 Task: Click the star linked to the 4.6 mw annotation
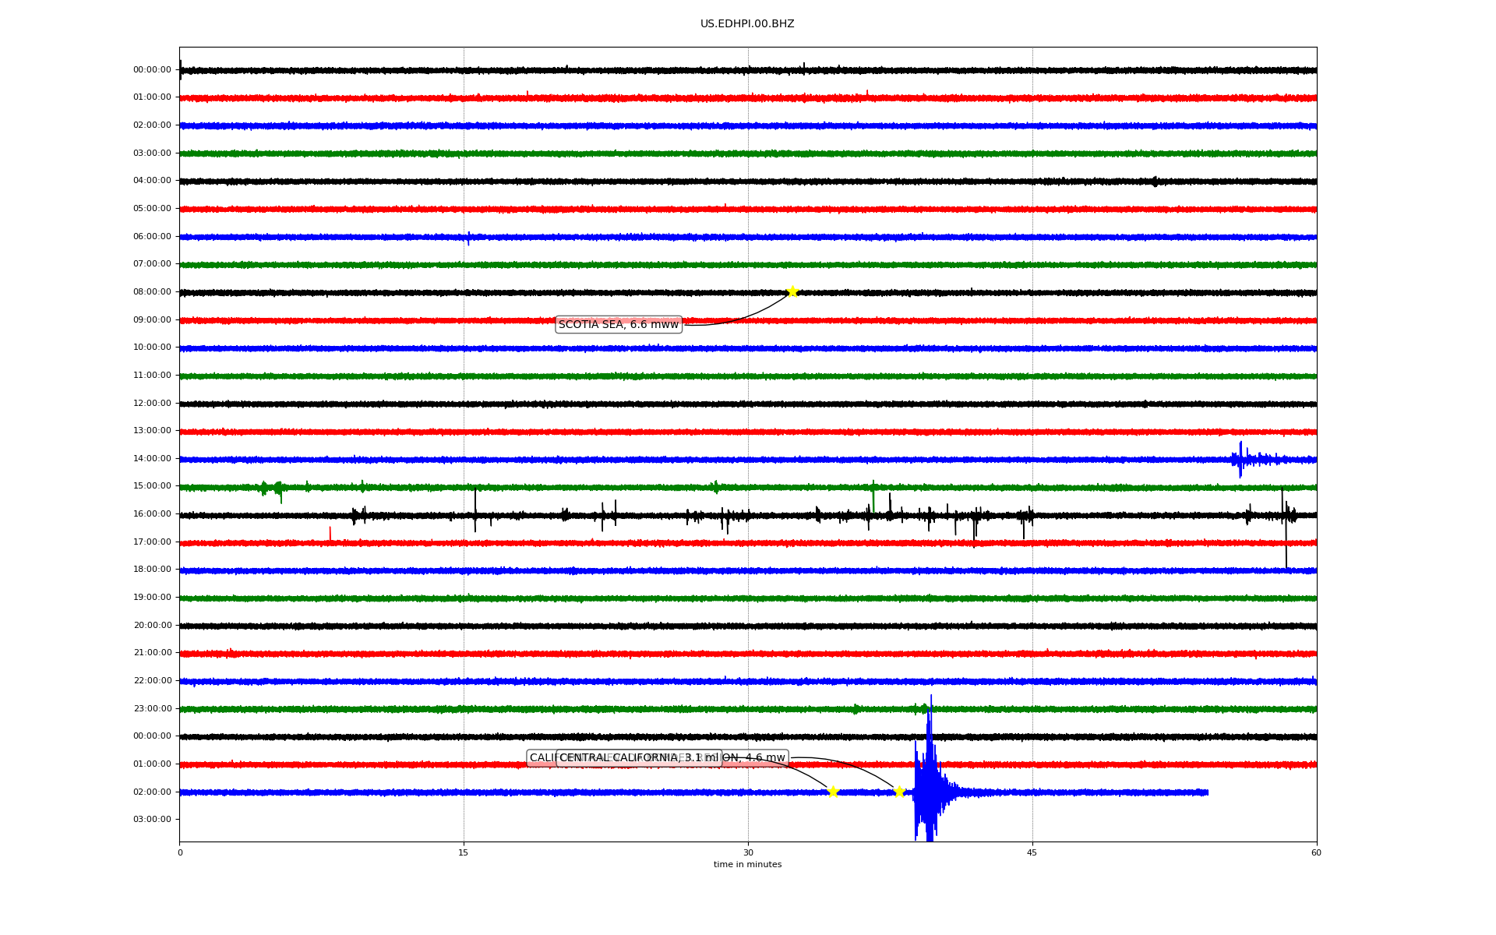(x=899, y=792)
